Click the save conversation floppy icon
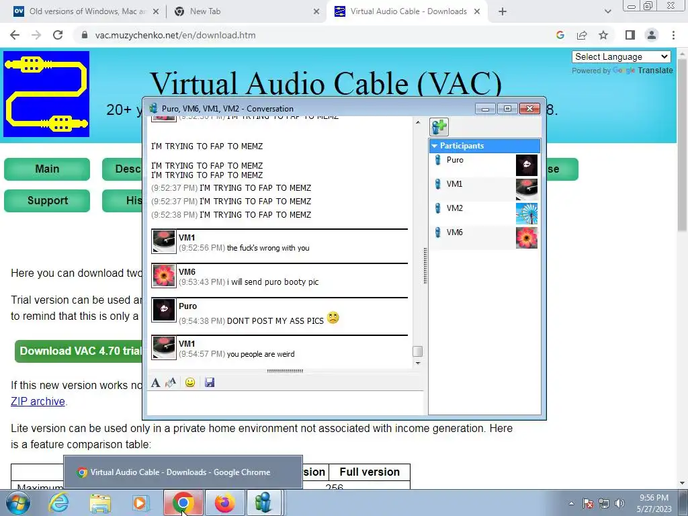The image size is (688, 516). pyautogui.click(x=210, y=382)
